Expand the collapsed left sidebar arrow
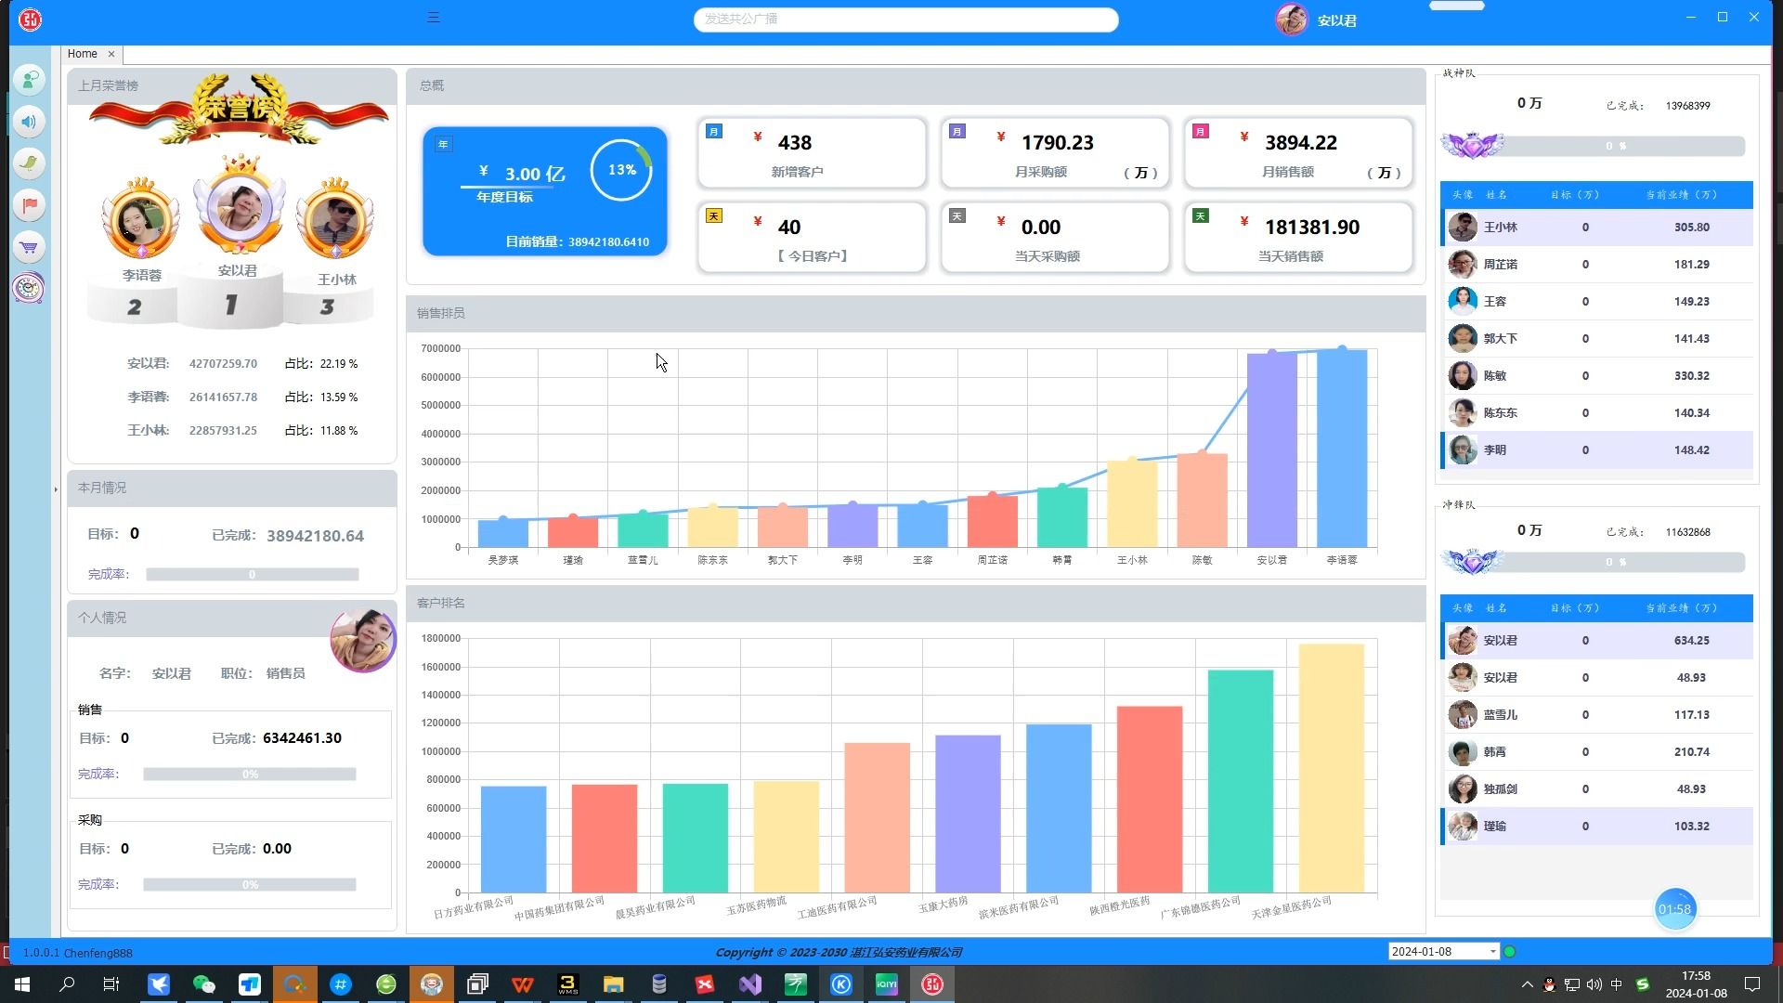The width and height of the screenshot is (1783, 1003). 56,489
